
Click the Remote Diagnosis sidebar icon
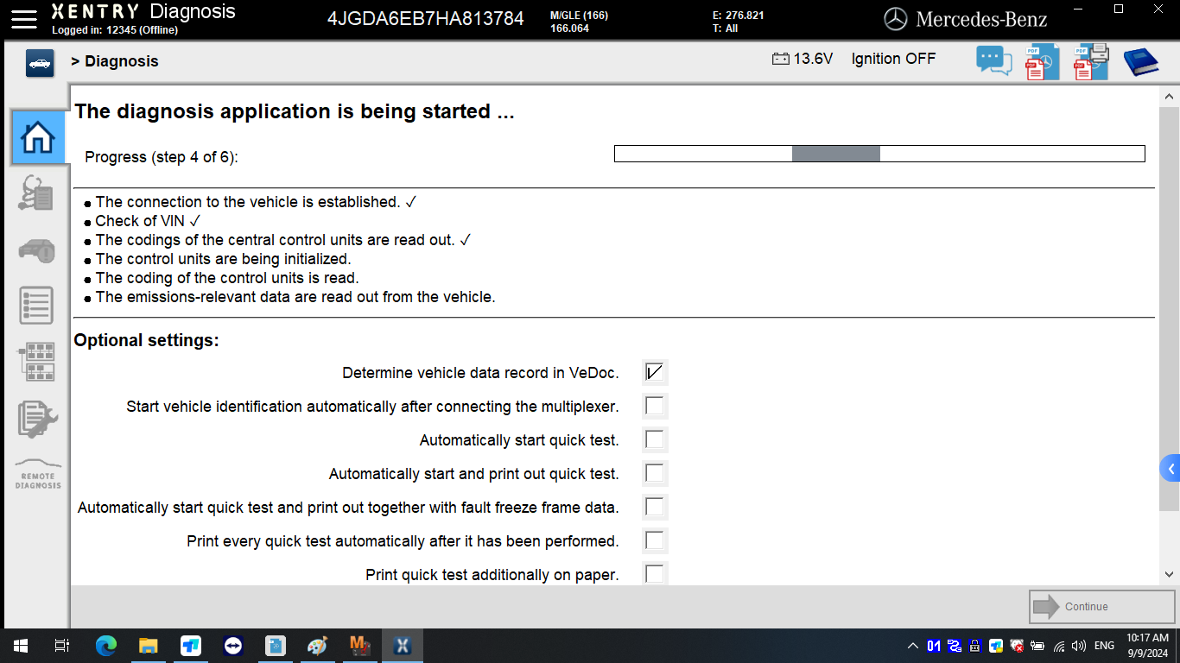tap(37, 474)
